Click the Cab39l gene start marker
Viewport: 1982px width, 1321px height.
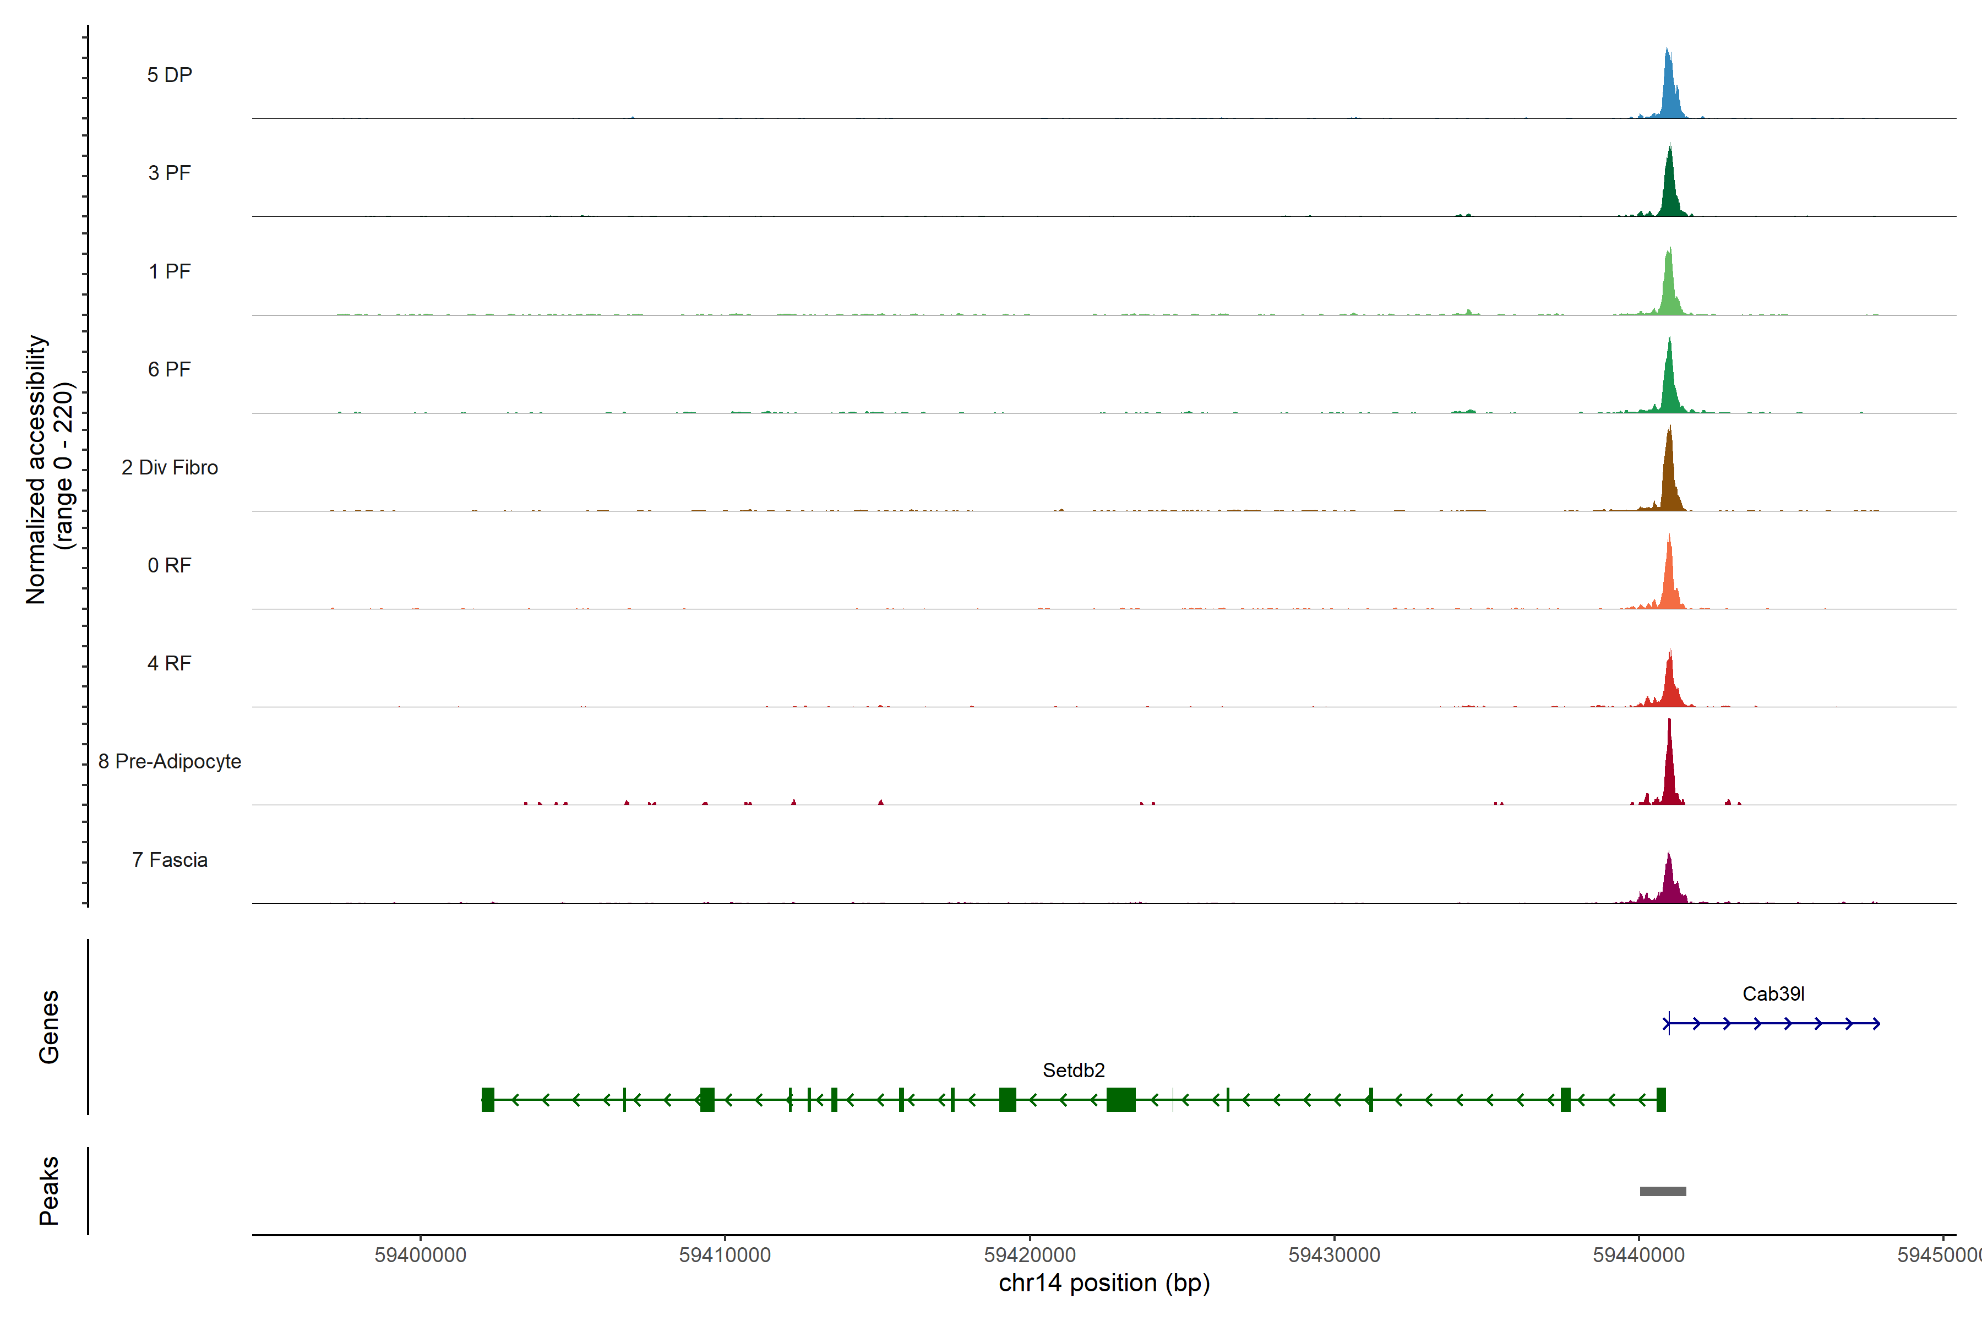(1669, 1024)
